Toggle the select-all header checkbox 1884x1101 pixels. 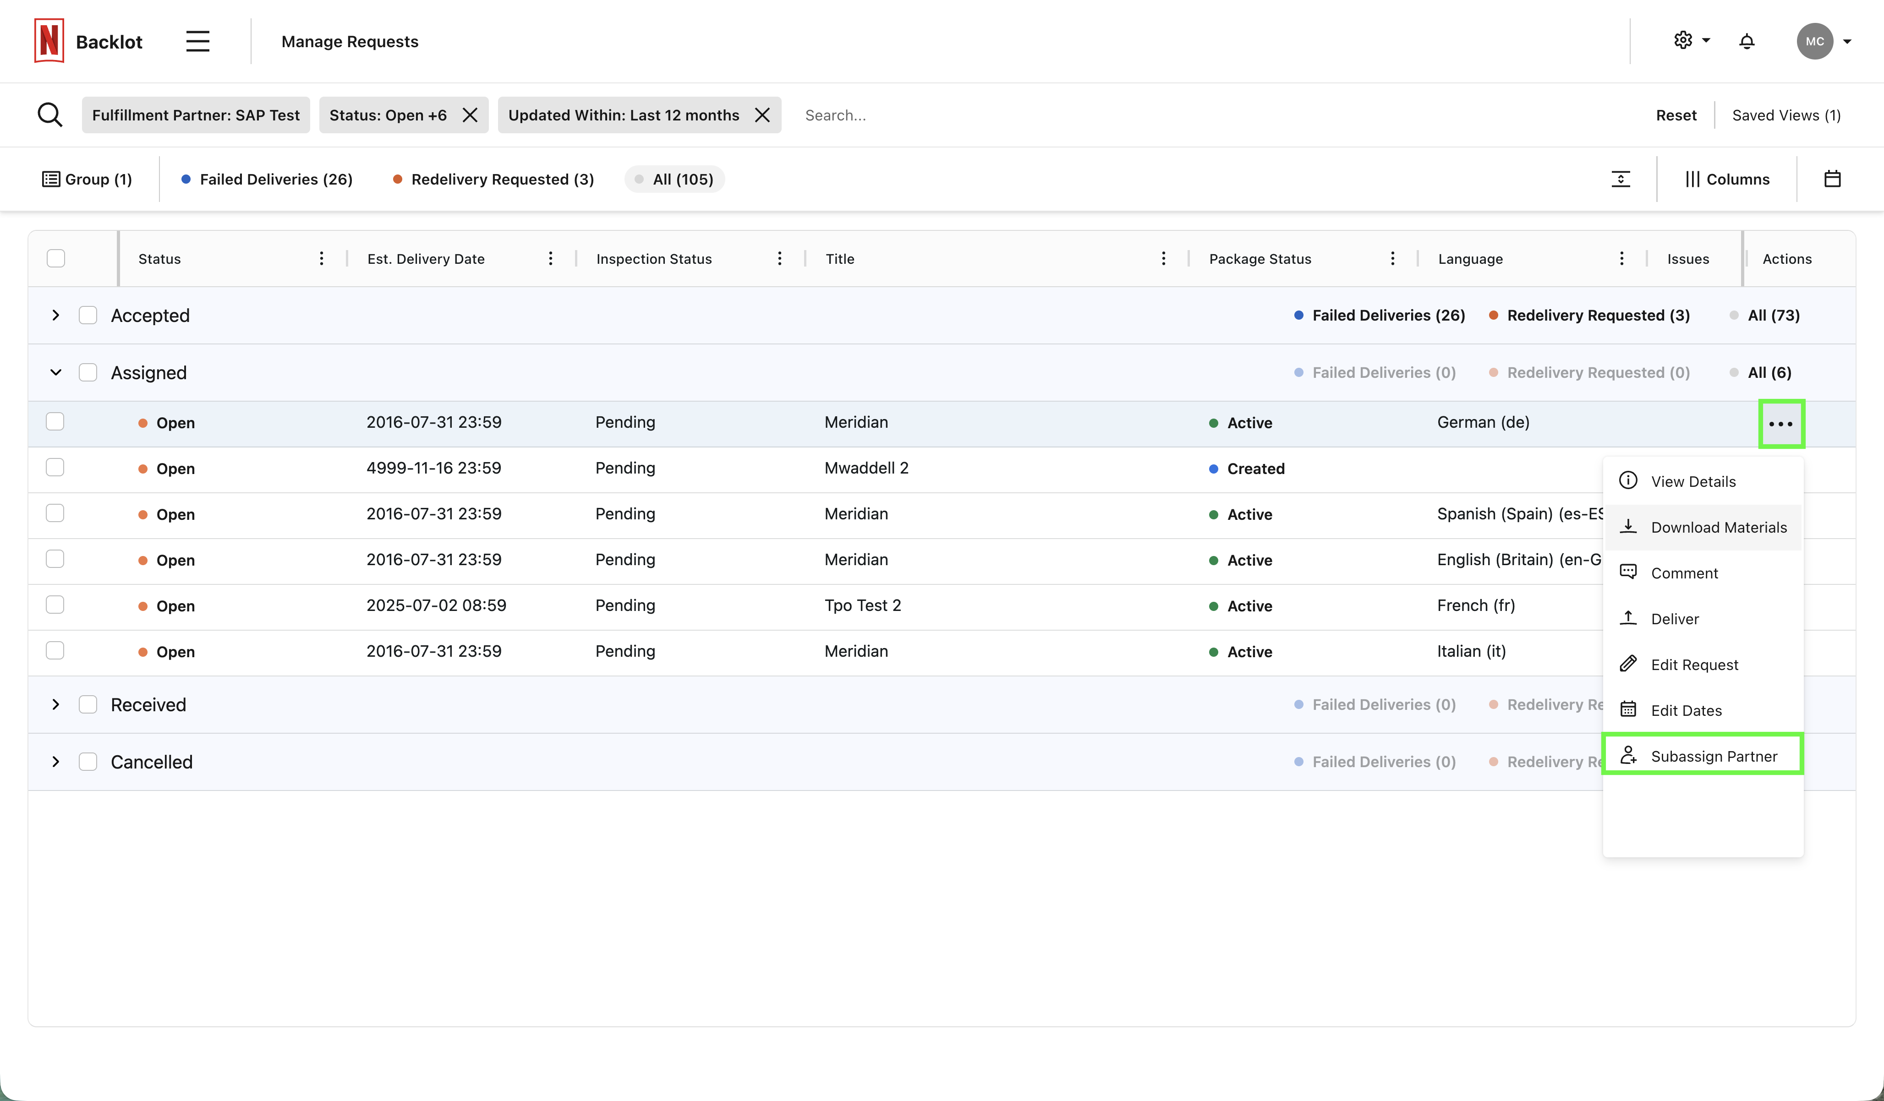tap(56, 259)
